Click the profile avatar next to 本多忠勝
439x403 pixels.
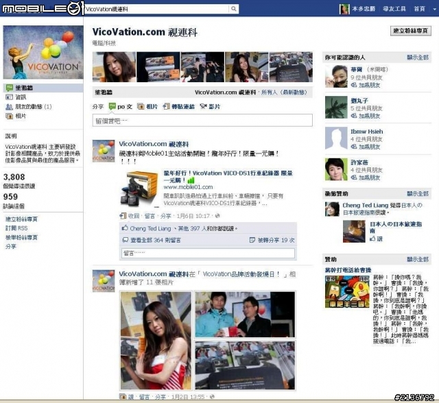[344, 9]
